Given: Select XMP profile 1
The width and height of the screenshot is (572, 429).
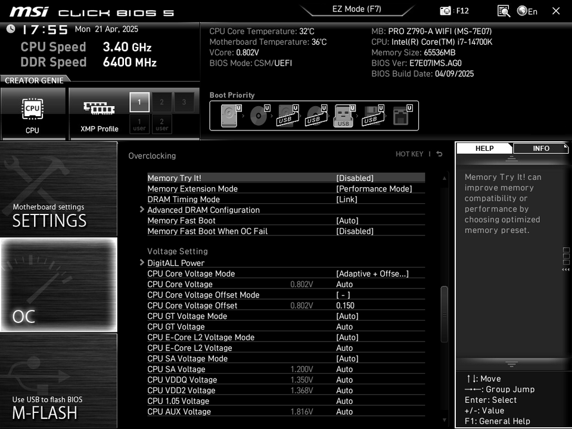Looking at the screenshot, I should point(139,102).
